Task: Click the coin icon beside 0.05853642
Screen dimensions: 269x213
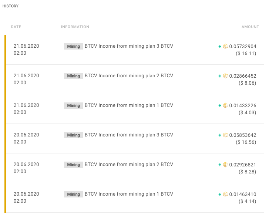Action: click(225, 135)
